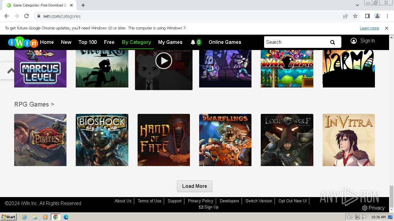Open the New games nav item

click(66, 42)
